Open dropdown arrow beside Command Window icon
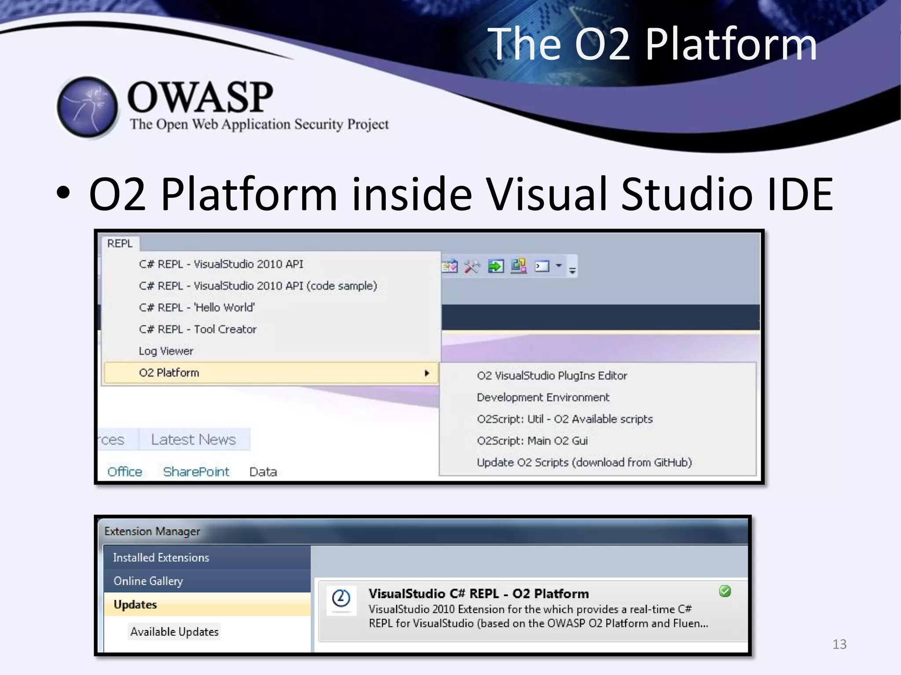This screenshot has height=675, width=901. point(558,265)
